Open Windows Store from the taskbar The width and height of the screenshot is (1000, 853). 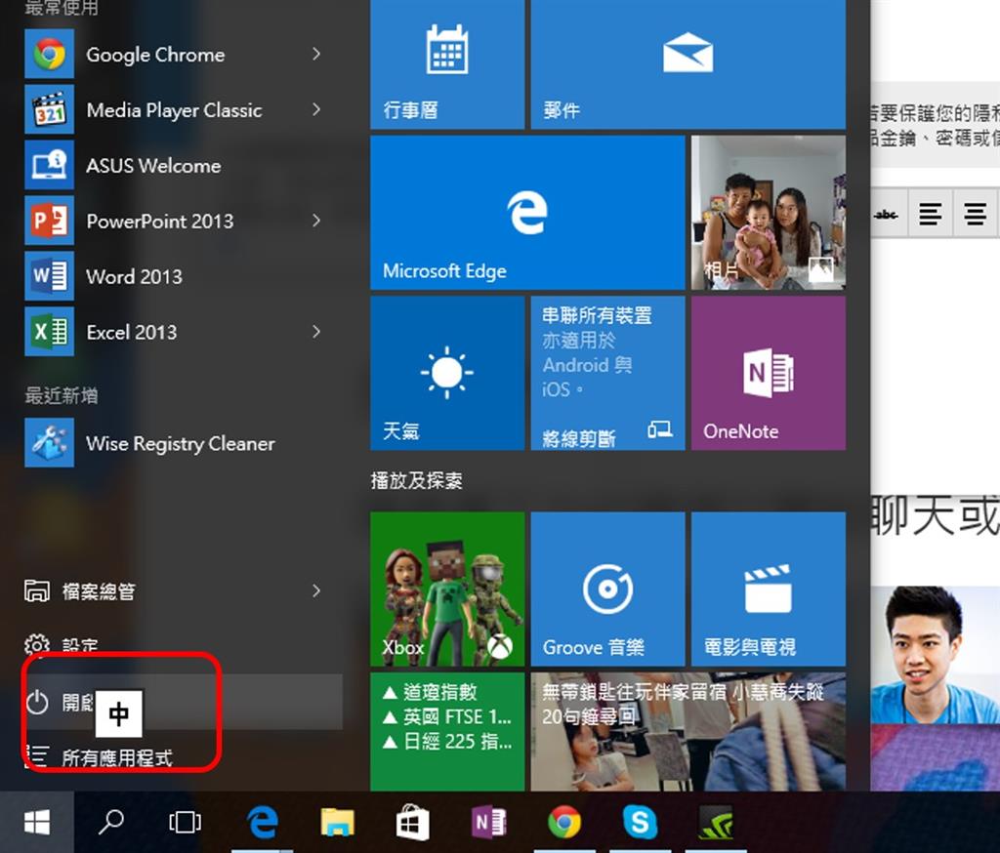click(x=413, y=823)
